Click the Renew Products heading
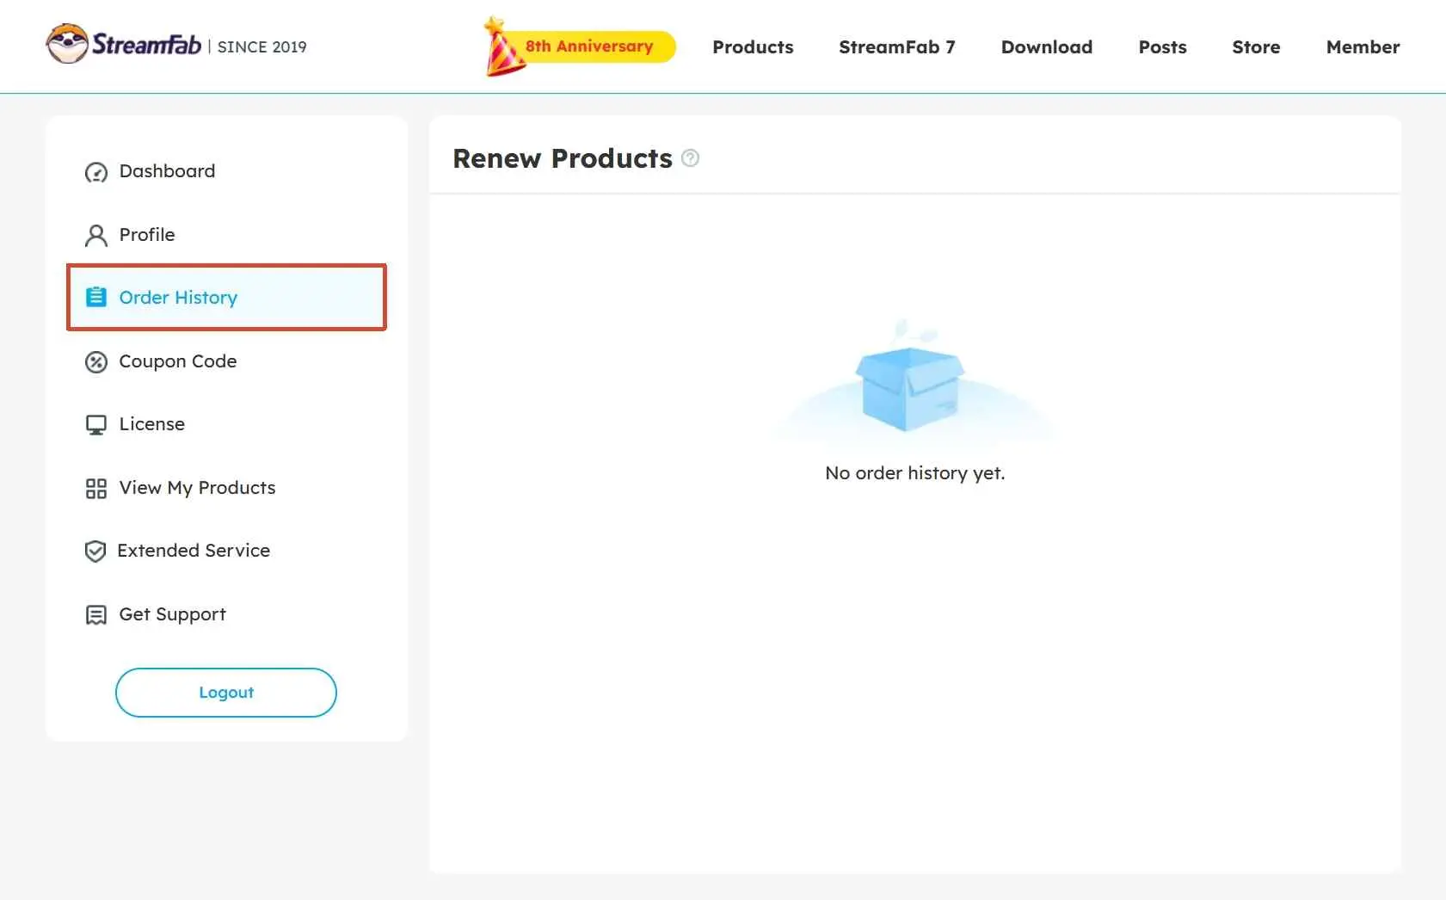 click(x=563, y=158)
